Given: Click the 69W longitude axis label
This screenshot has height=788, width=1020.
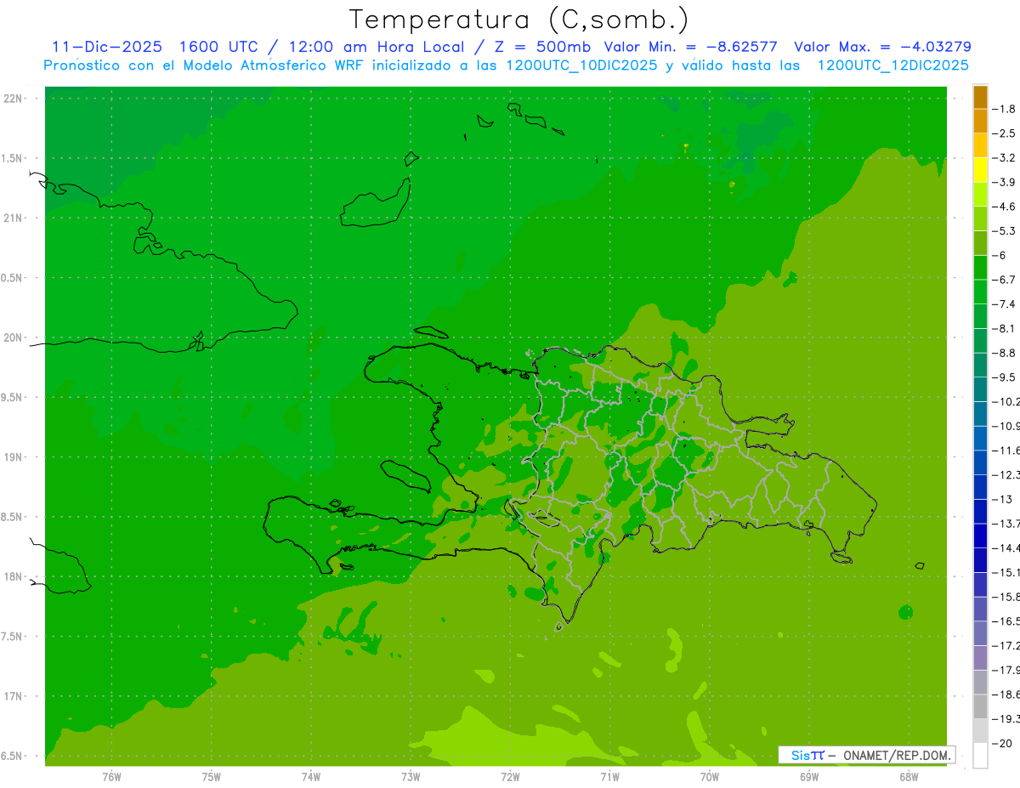Looking at the screenshot, I should click(809, 777).
